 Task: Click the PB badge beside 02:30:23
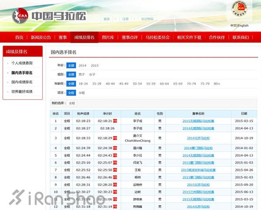[115, 192]
